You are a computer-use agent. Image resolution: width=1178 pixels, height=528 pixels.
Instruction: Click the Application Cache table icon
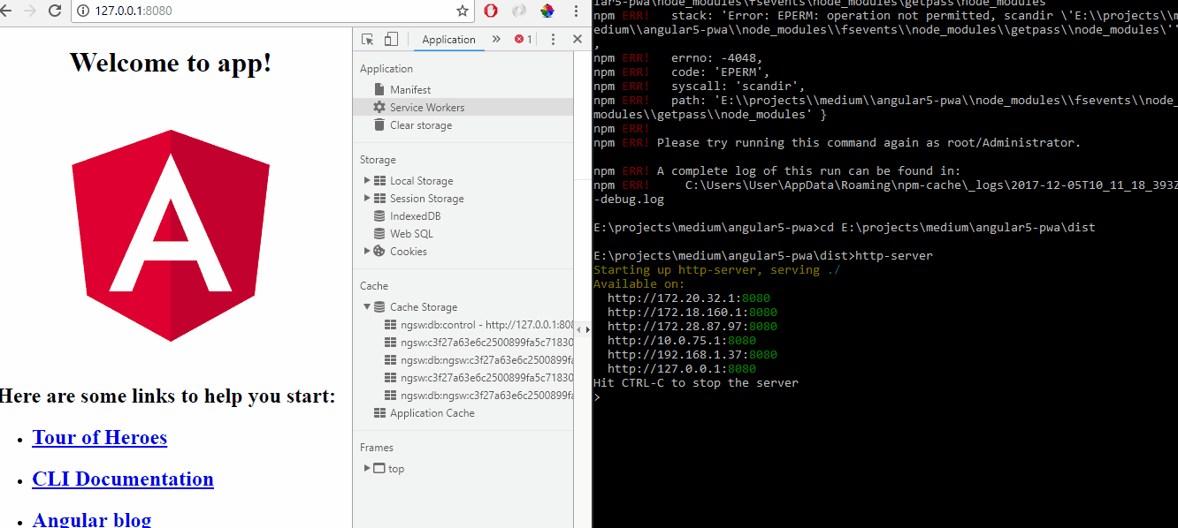point(379,412)
